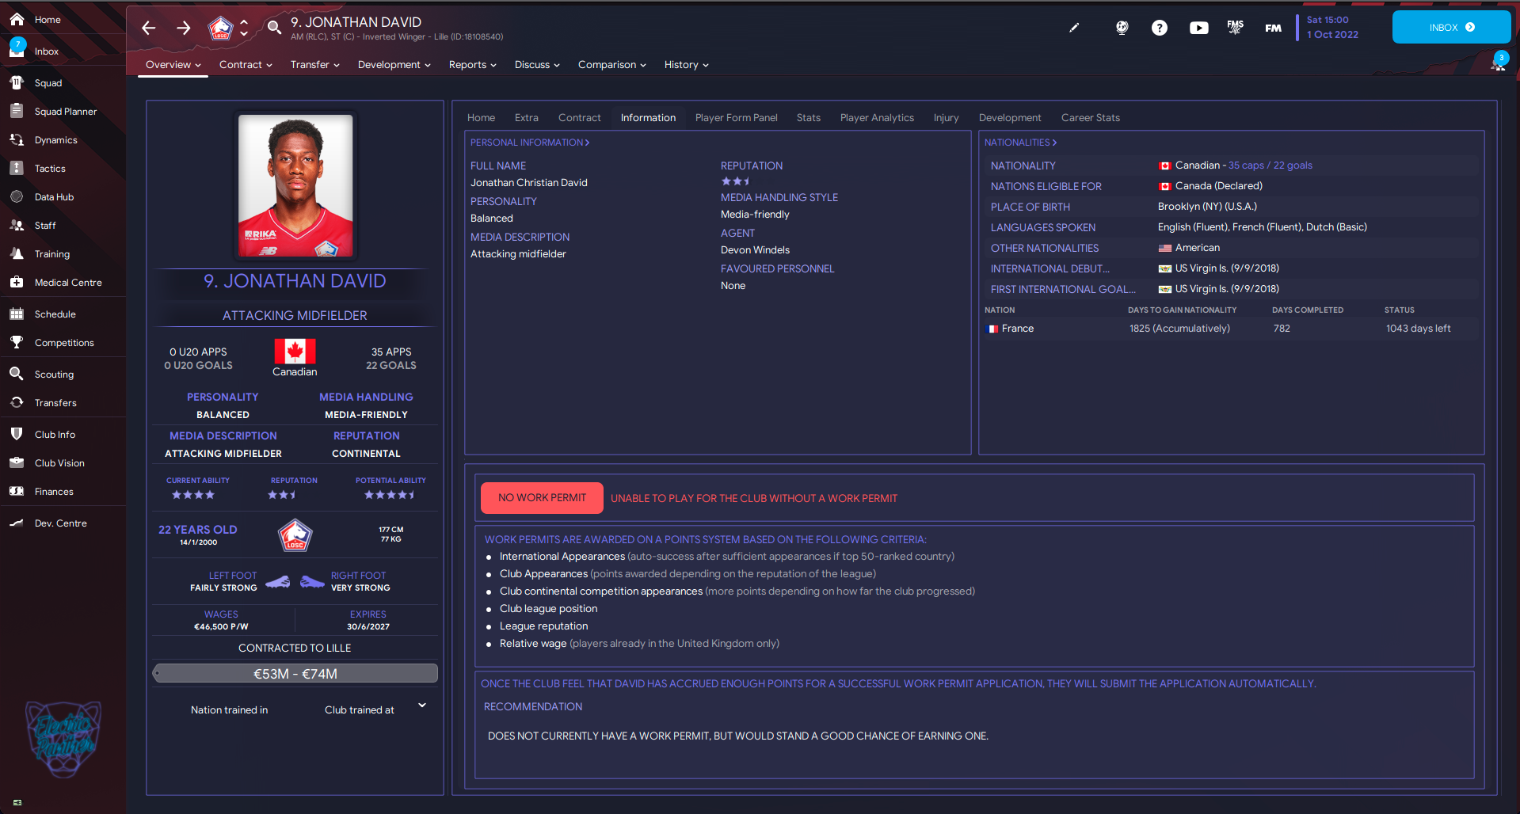Open the Tactics icon in the sidebar
1520x814 pixels.
coord(17,168)
